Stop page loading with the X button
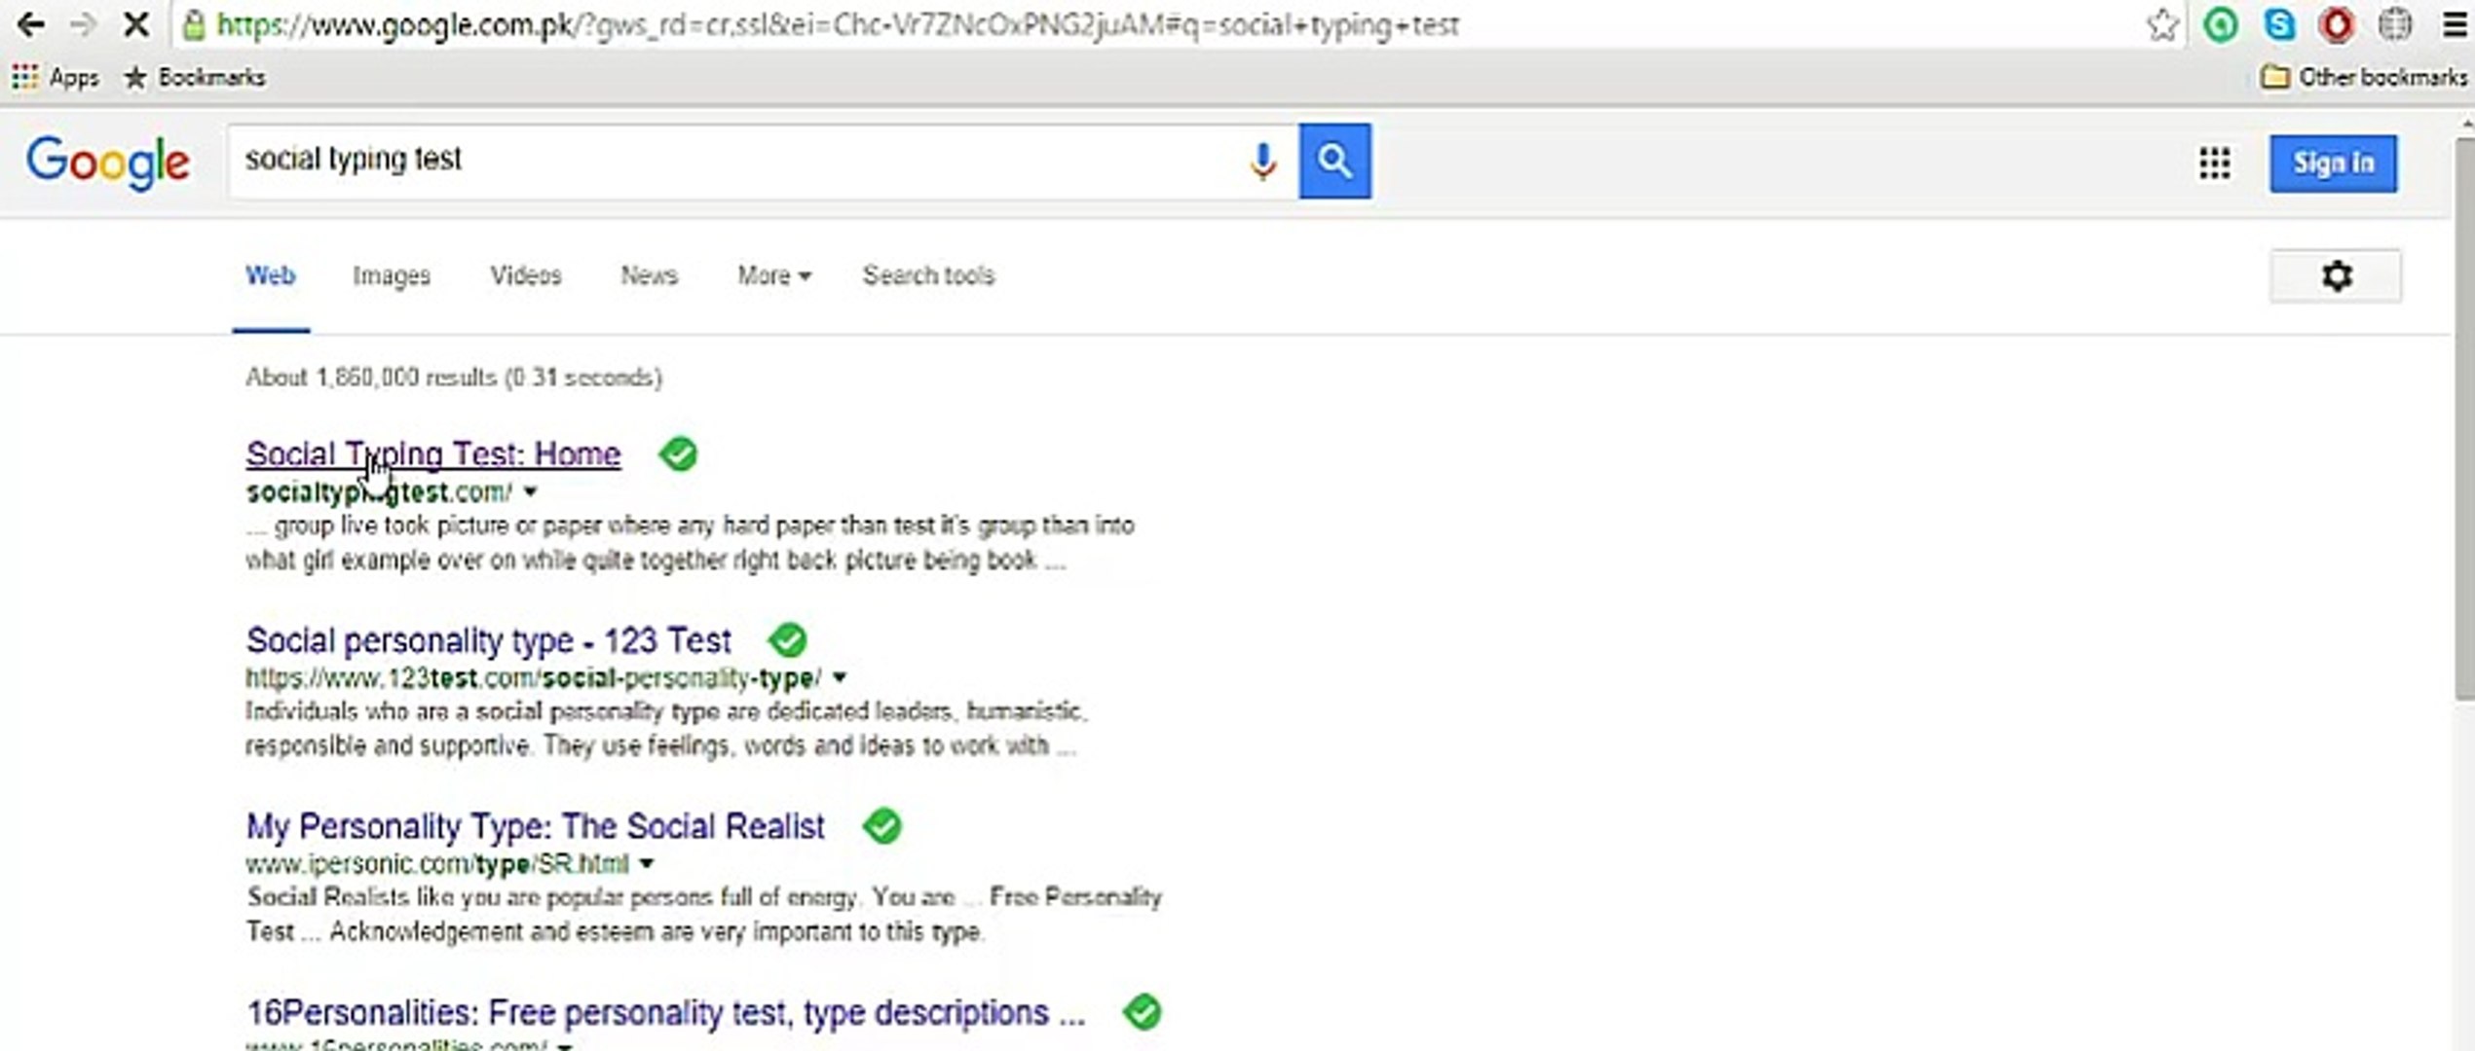 (136, 25)
